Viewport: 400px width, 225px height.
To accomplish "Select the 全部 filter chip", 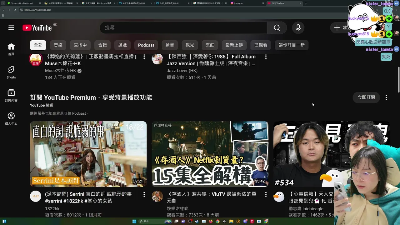I will (x=38, y=45).
